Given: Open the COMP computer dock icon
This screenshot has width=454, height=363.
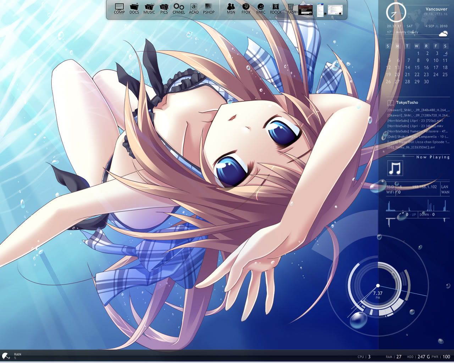Looking at the screenshot, I should pos(119,9).
